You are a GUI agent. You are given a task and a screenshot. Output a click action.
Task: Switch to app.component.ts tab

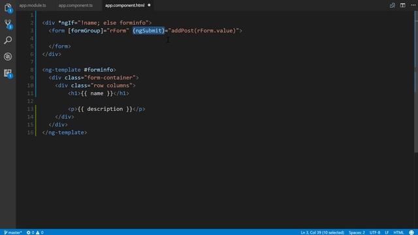point(76,5)
